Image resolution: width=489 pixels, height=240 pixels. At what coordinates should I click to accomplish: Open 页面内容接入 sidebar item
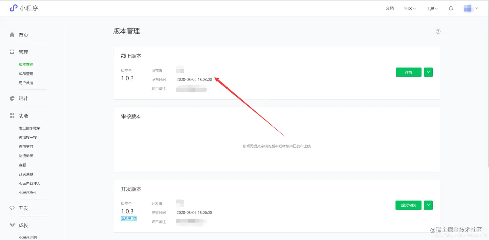(x=29, y=183)
